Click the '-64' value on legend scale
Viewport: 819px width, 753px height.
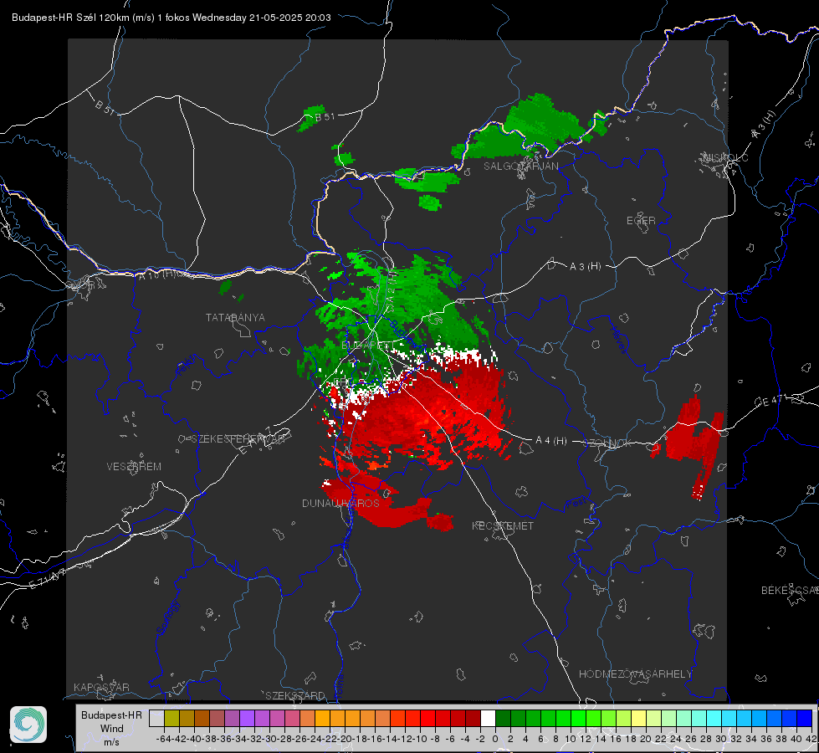164,739
